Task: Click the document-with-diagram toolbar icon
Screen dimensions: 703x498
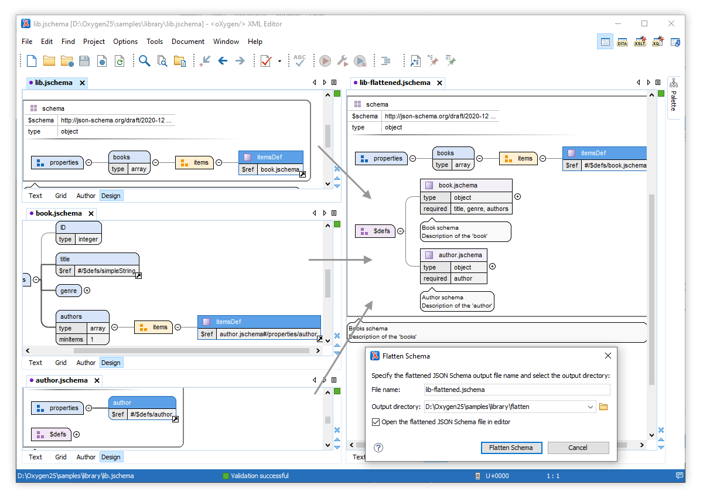Action: (415, 61)
